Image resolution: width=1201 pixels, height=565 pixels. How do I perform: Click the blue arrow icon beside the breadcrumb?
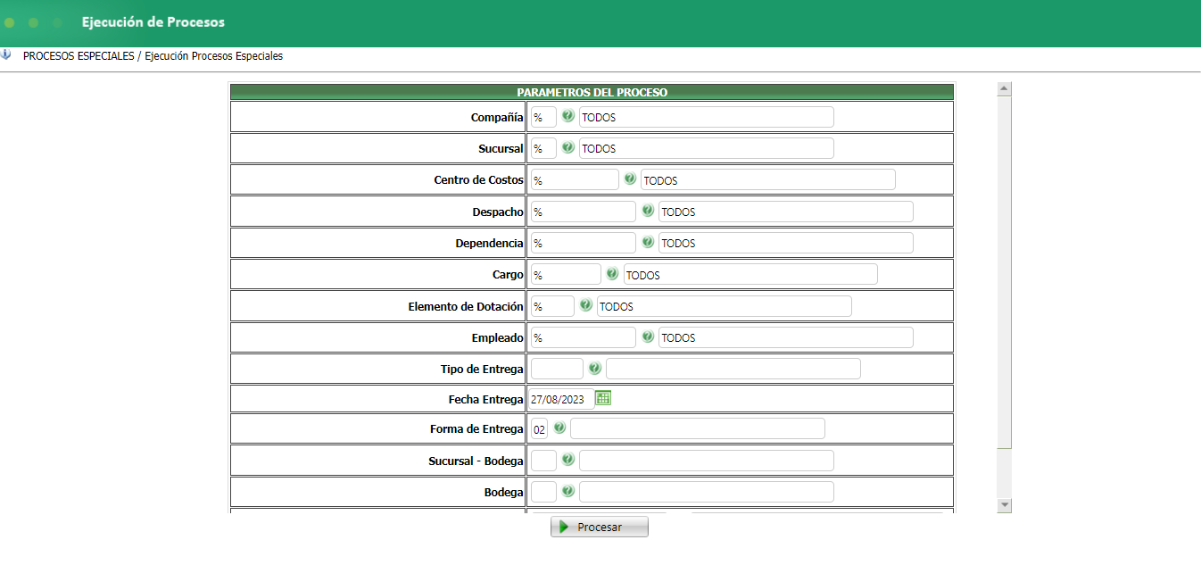6,54
